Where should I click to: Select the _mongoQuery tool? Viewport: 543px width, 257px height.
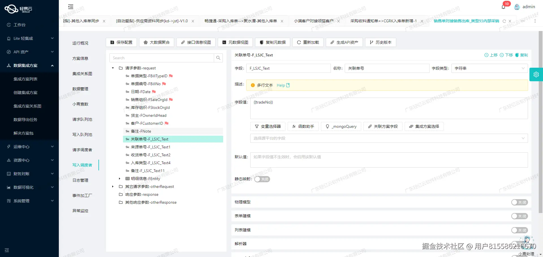click(x=341, y=126)
